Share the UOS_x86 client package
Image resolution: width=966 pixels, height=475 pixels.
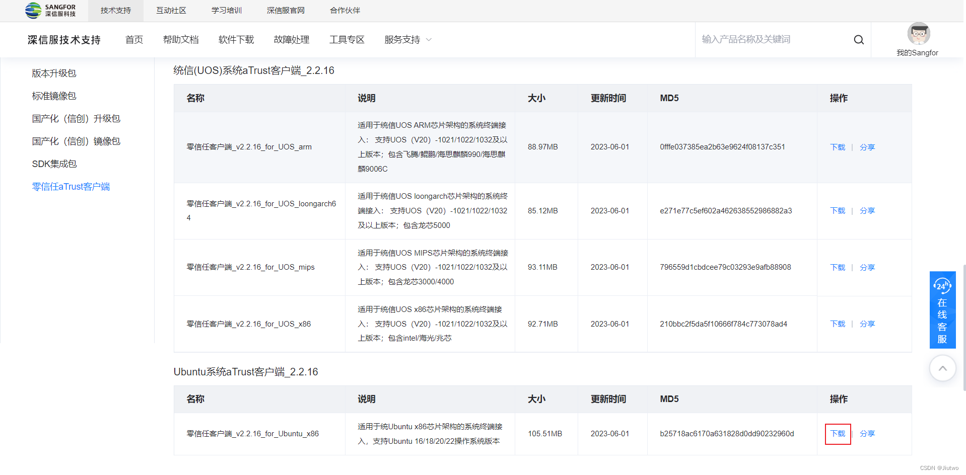point(867,324)
